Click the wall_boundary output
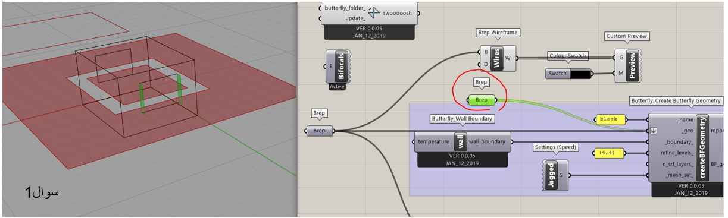The image size is (728, 218). click(488, 142)
